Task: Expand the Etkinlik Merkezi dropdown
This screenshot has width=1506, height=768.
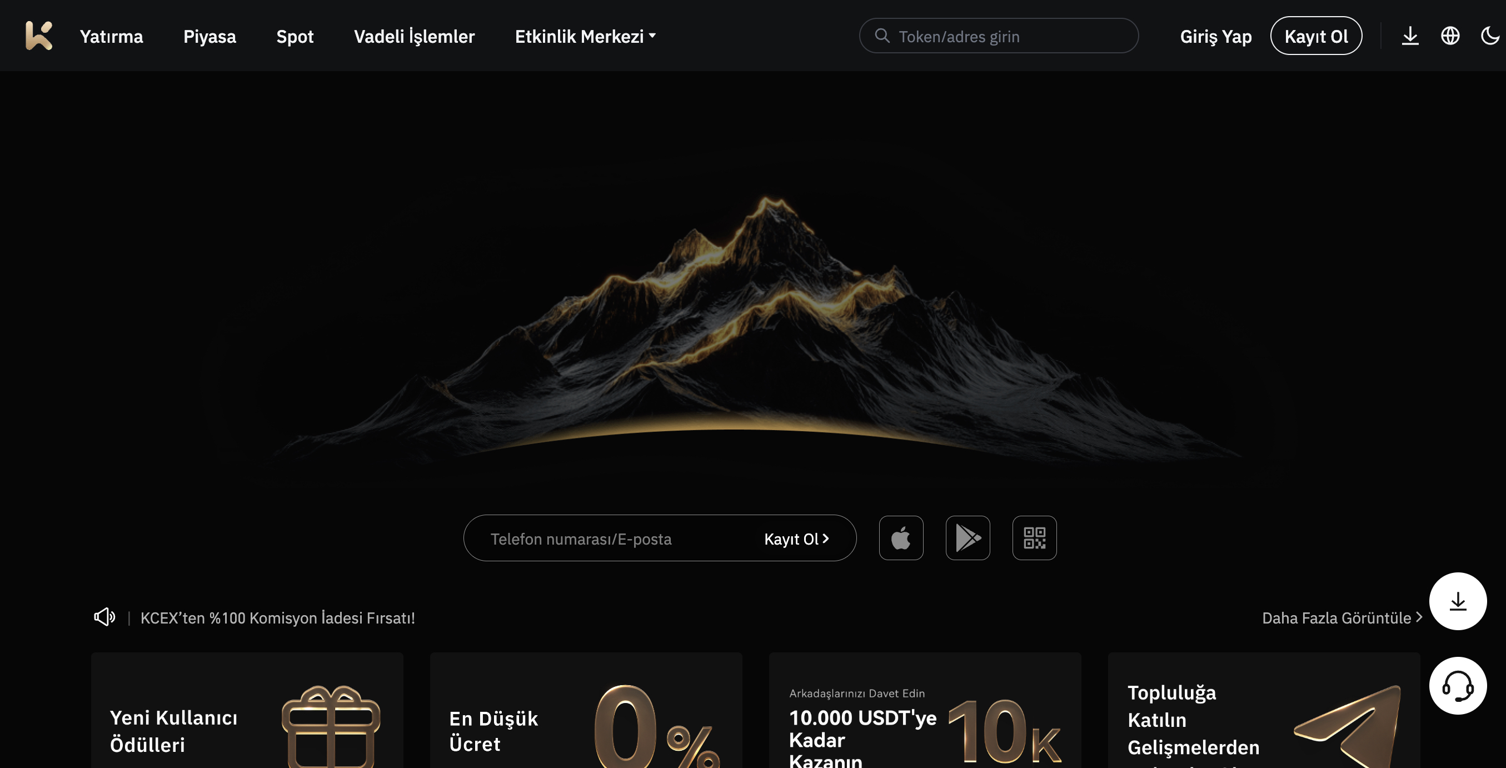Action: (x=585, y=36)
